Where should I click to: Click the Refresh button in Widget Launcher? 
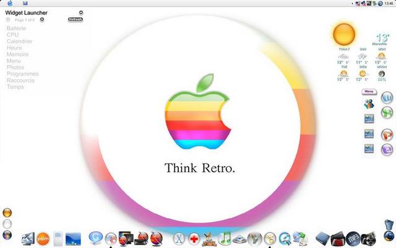pos(75,19)
